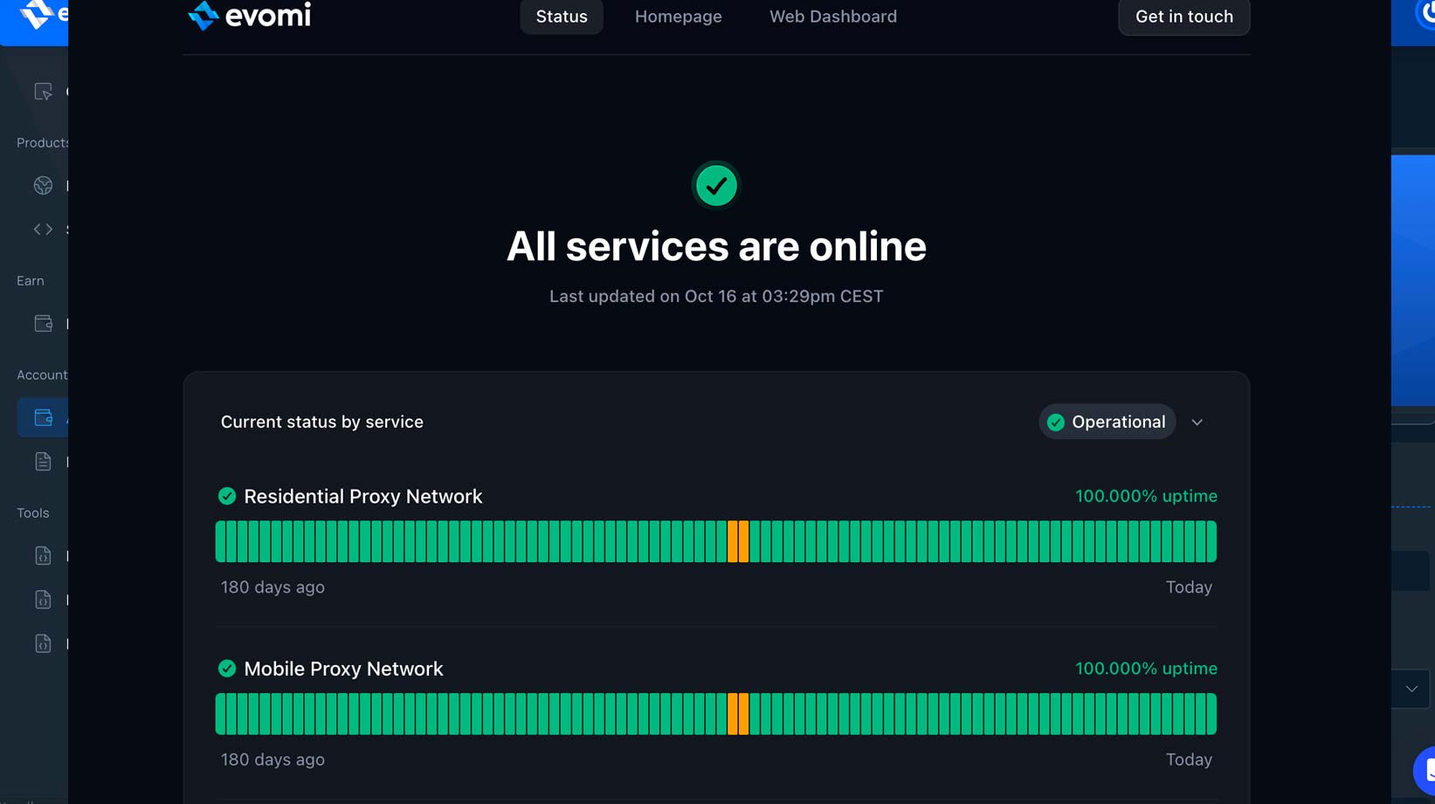Click the last file icon under Tools

[43, 643]
